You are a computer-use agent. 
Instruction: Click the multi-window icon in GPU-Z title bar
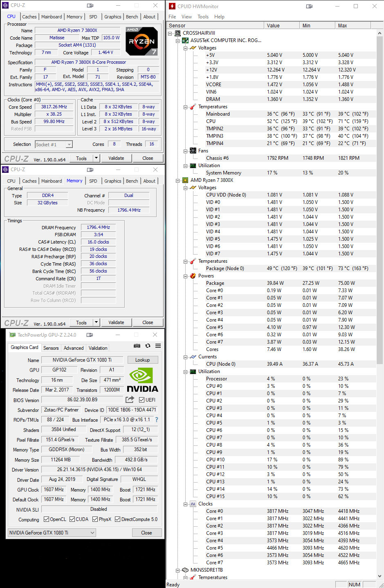(x=90, y=335)
